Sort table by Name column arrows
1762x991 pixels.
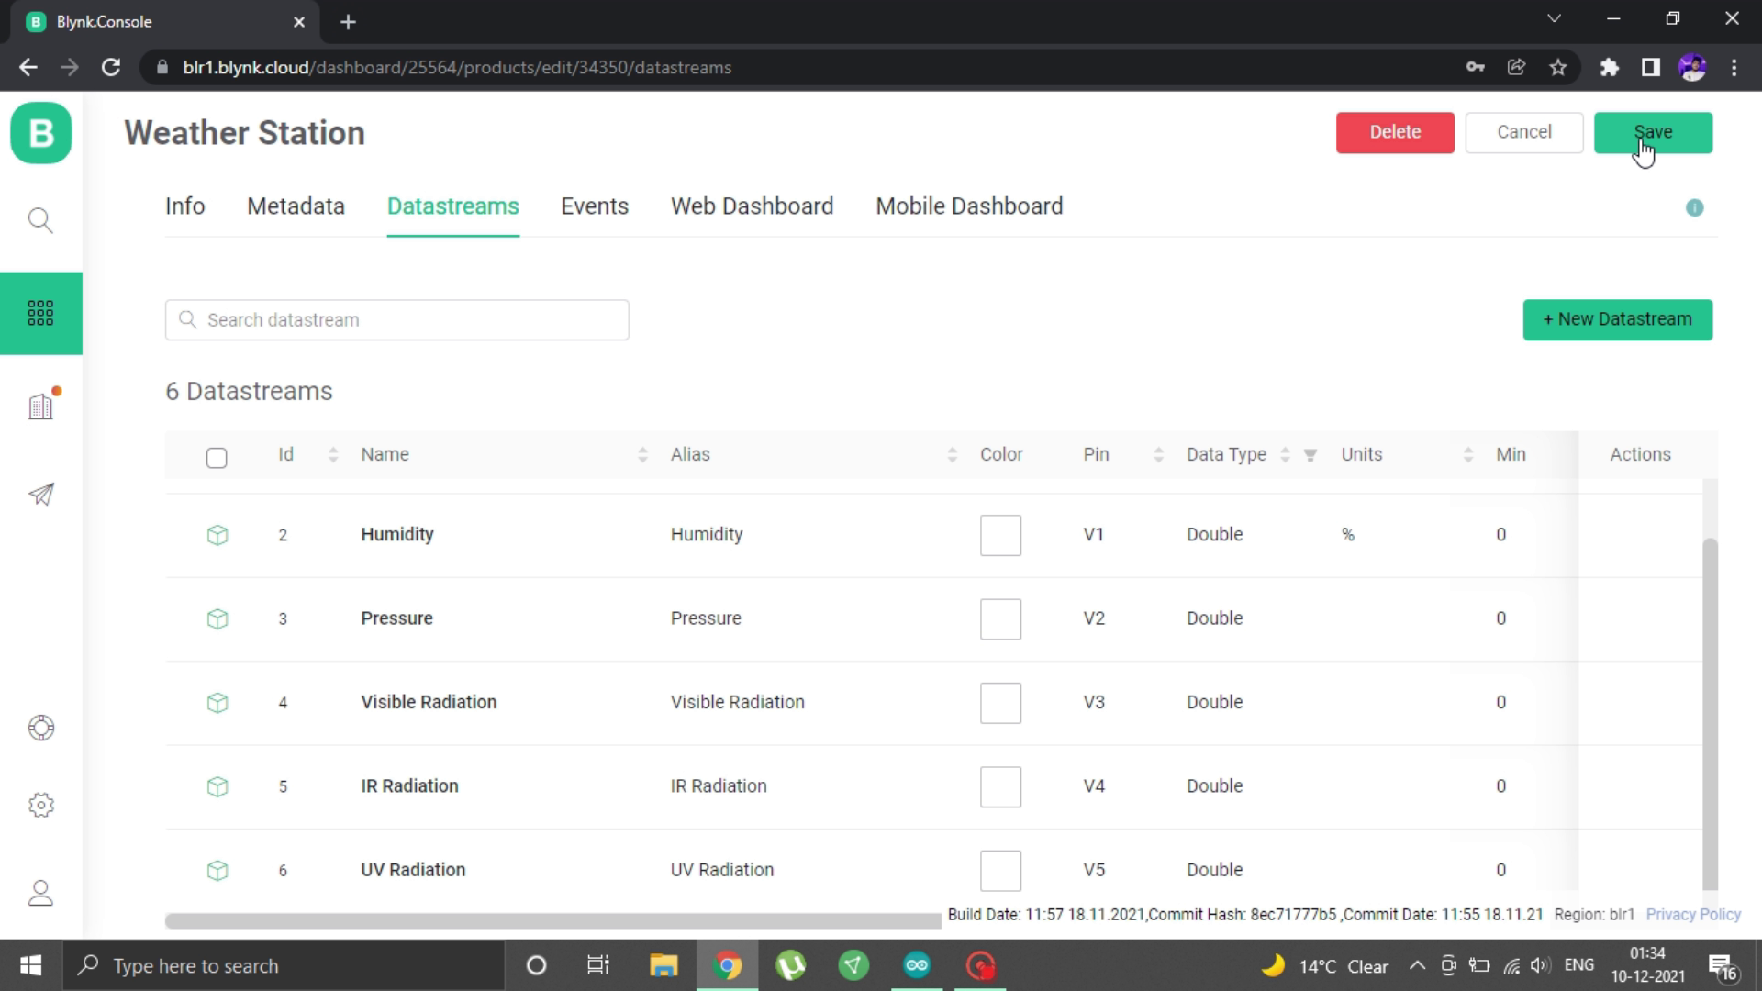pyautogui.click(x=642, y=455)
